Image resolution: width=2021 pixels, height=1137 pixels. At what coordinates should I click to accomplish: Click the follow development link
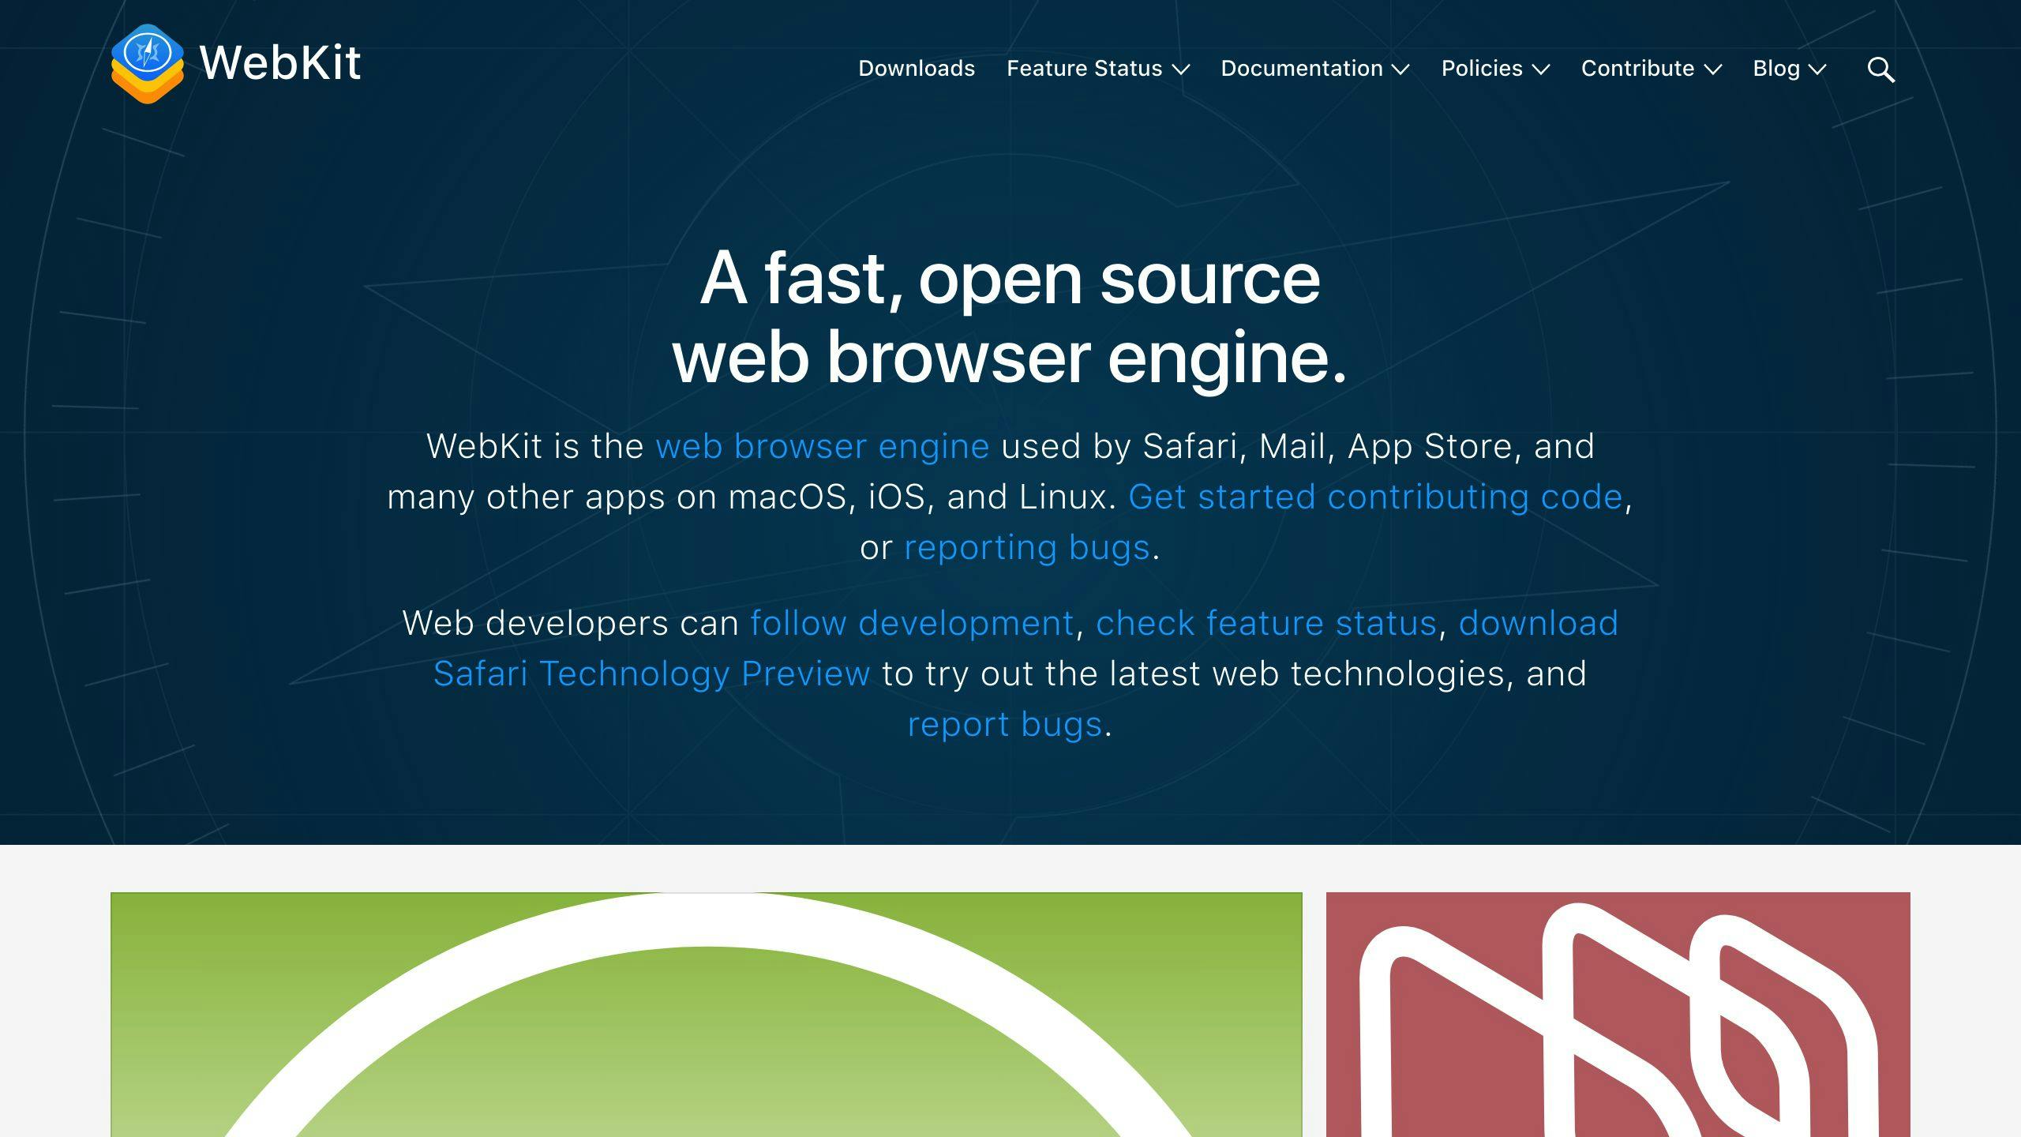(x=912, y=623)
